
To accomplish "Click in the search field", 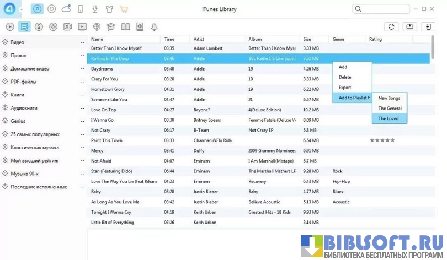I will click(384, 9).
